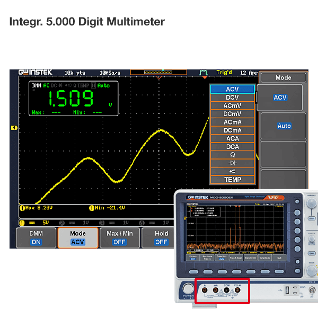318x318 pixels.
Task: Select DCV from the mode list
Action: [x=232, y=98]
